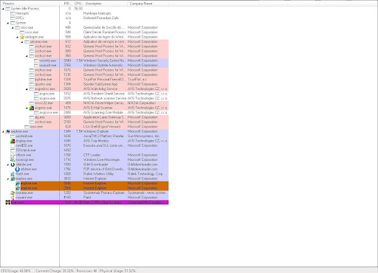Collapse the Orbit Downloader process node

click(x=8, y=165)
